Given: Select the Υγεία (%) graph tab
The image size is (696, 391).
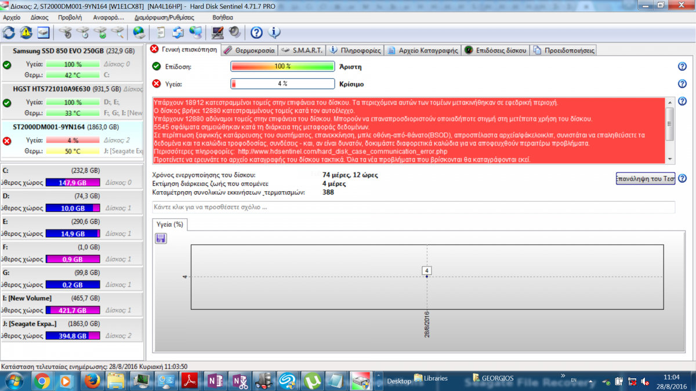Looking at the screenshot, I should click(170, 224).
